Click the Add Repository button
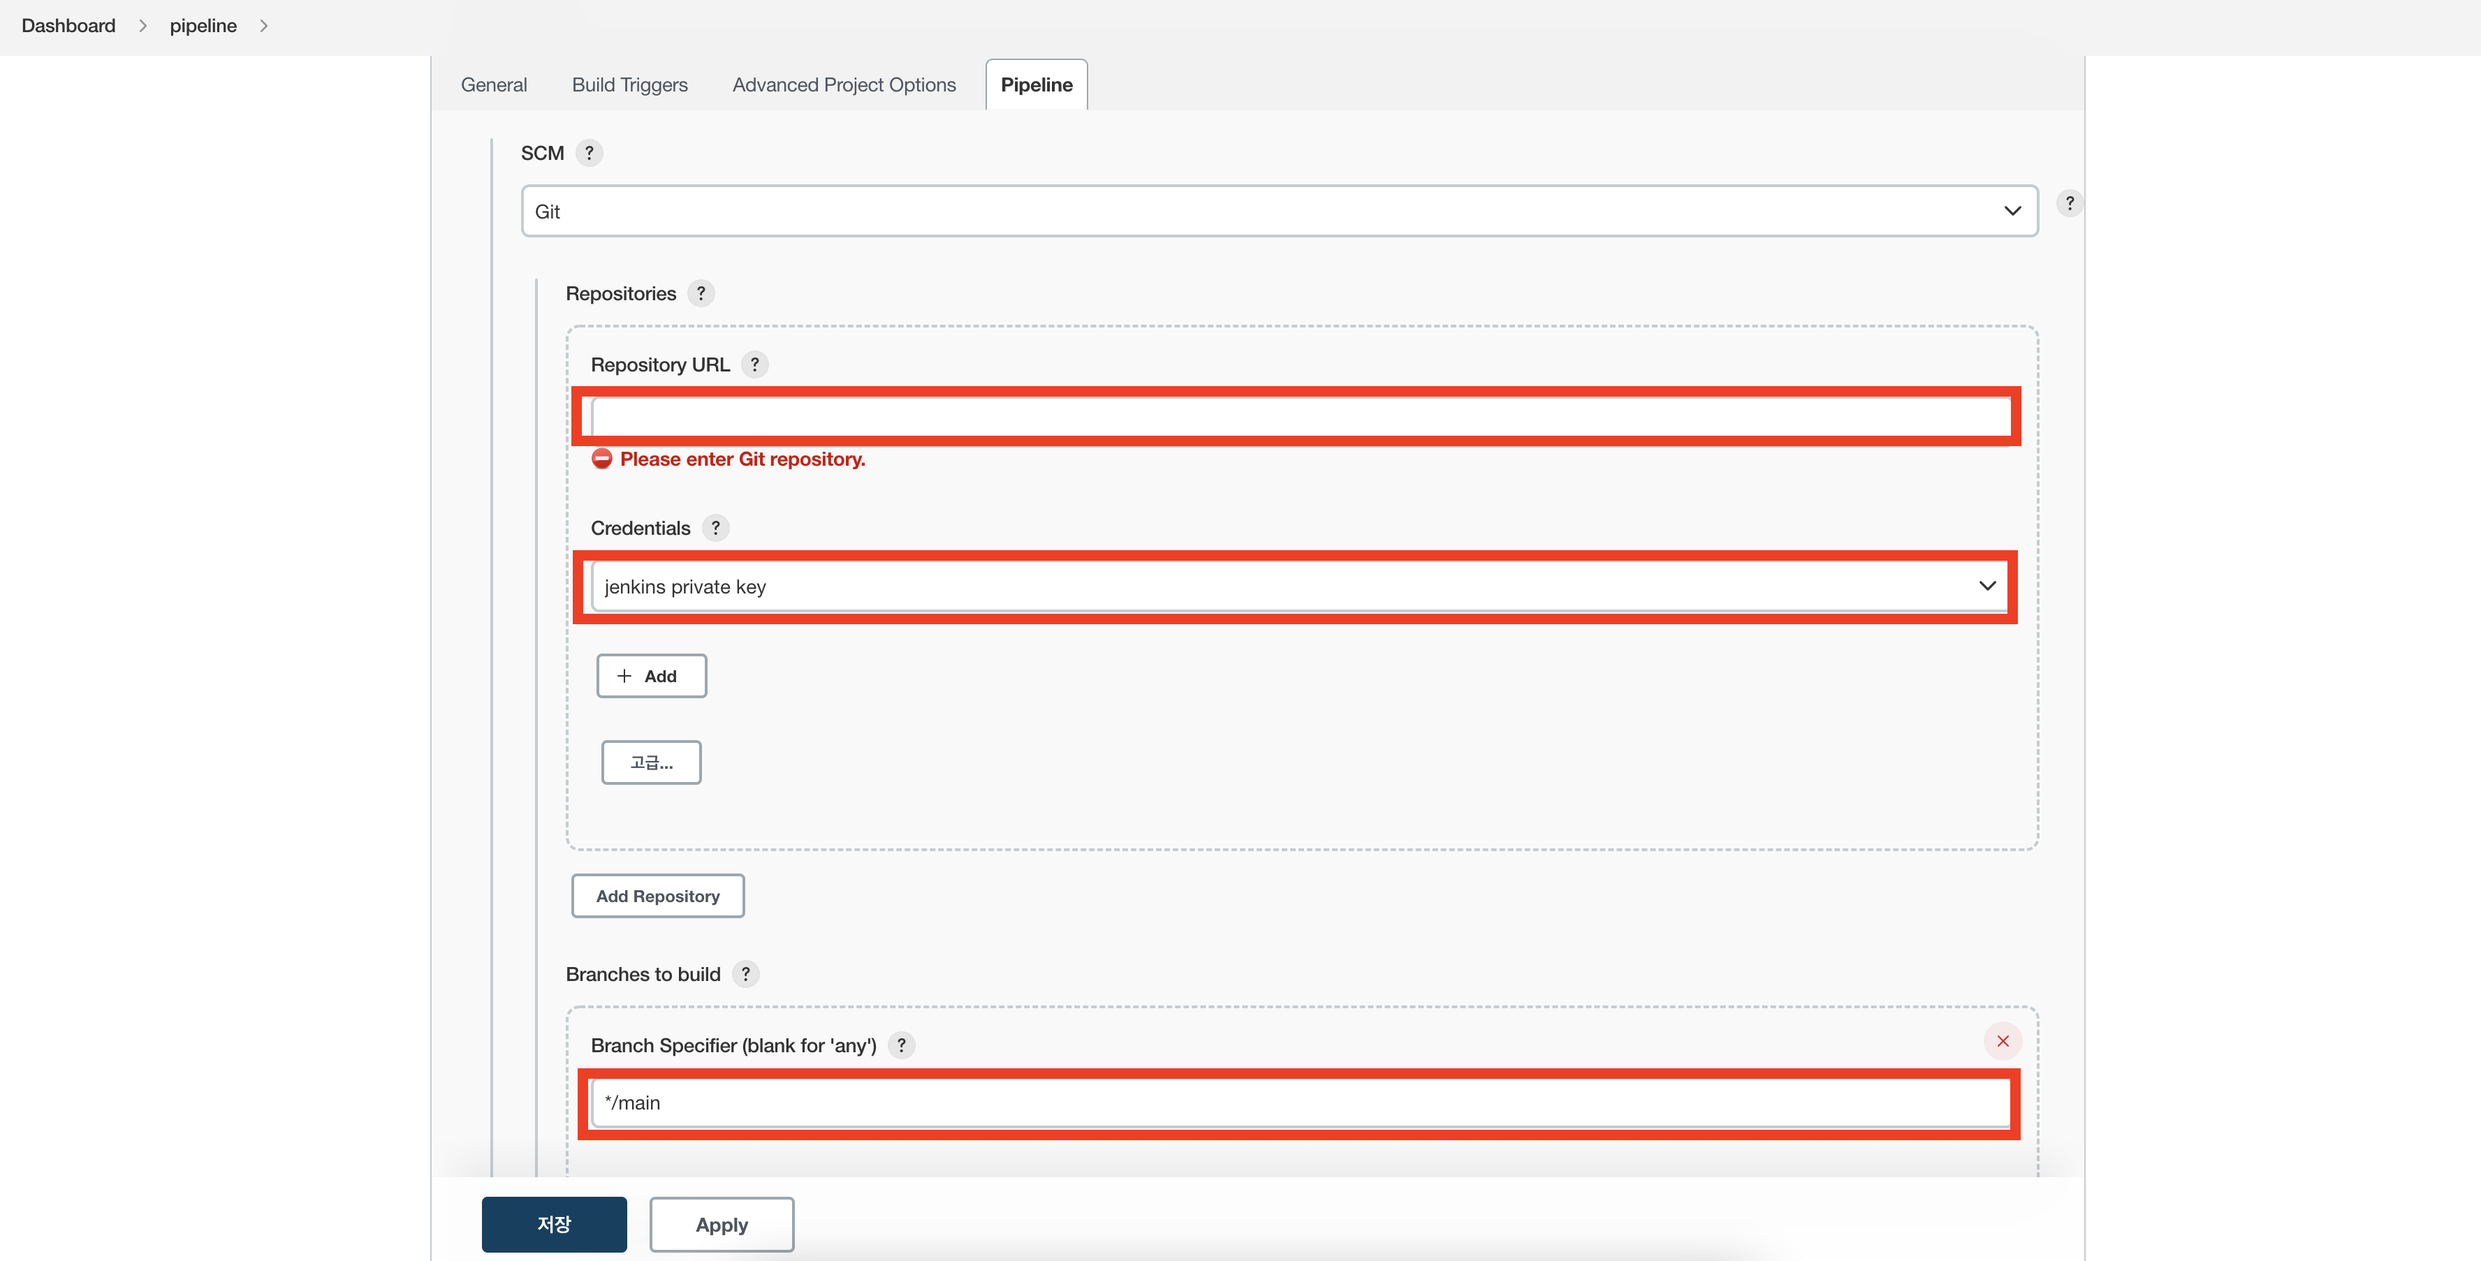Viewport: 2481px width, 1261px height. click(657, 897)
